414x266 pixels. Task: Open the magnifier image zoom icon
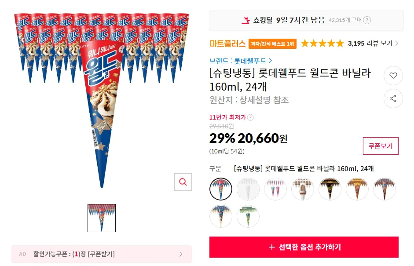pyautogui.click(x=183, y=182)
